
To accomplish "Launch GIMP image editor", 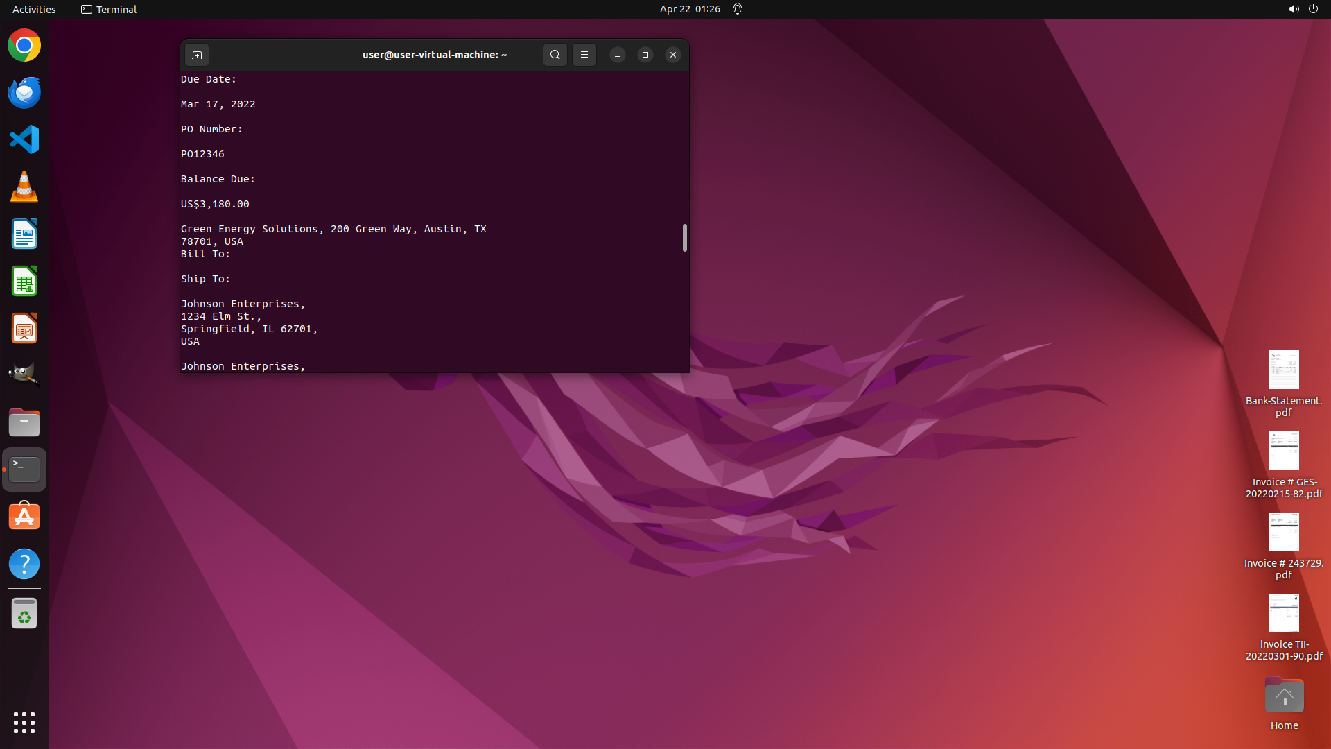I will pos(24,375).
